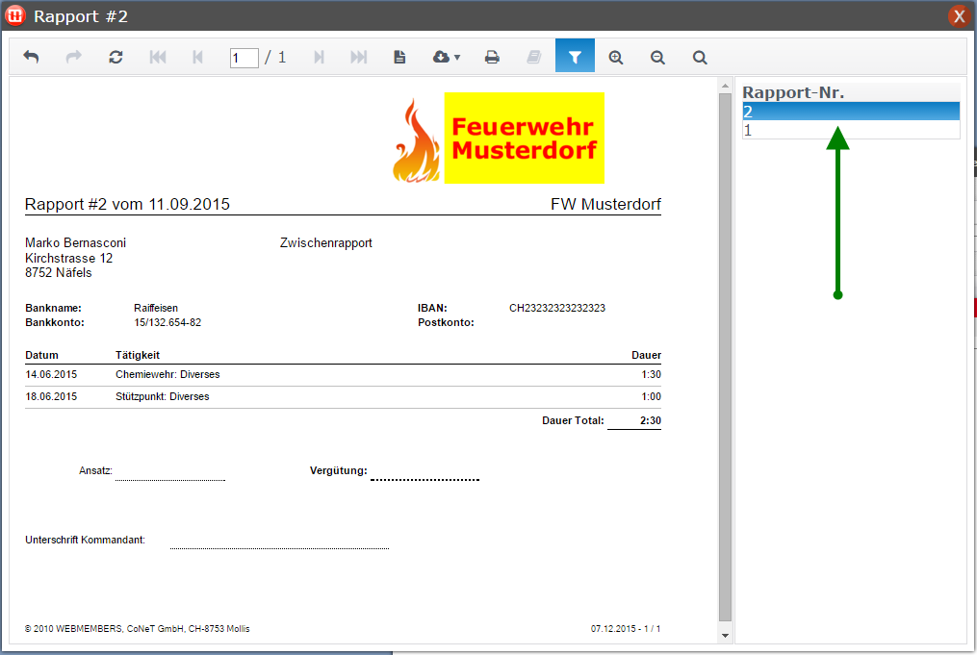Click the document export icon
The height and width of the screenshot is (655, 977).
pos(399,57)
